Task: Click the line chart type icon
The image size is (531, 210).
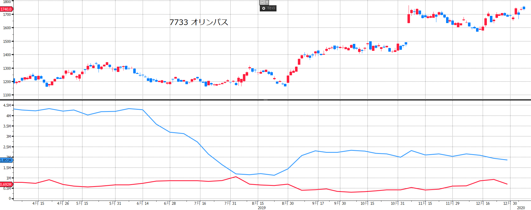Action: tap(262, 2)
